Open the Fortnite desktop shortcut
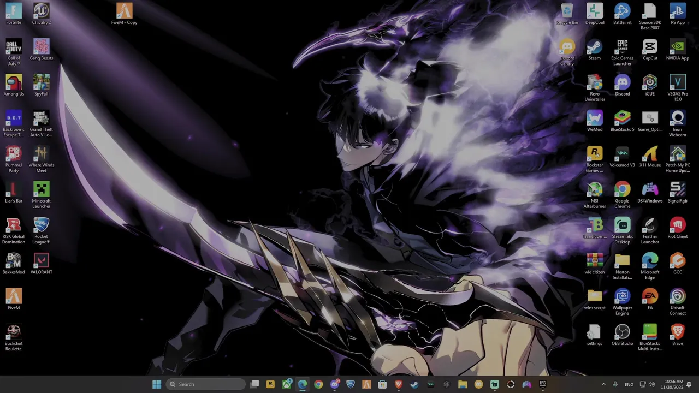This screenshot has height=393, width=699. pyautogui.click(x=14, y=14)
